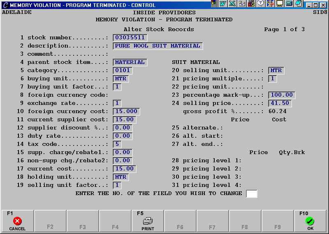Screen dimensions: 329x234
Task: Click the Office logo on the shortcut bar
Action: pyautogui.click(x=213, y=4)
